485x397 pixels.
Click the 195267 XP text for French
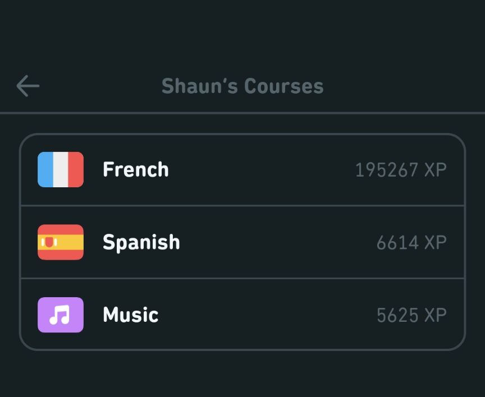click(x=401, y=169)
